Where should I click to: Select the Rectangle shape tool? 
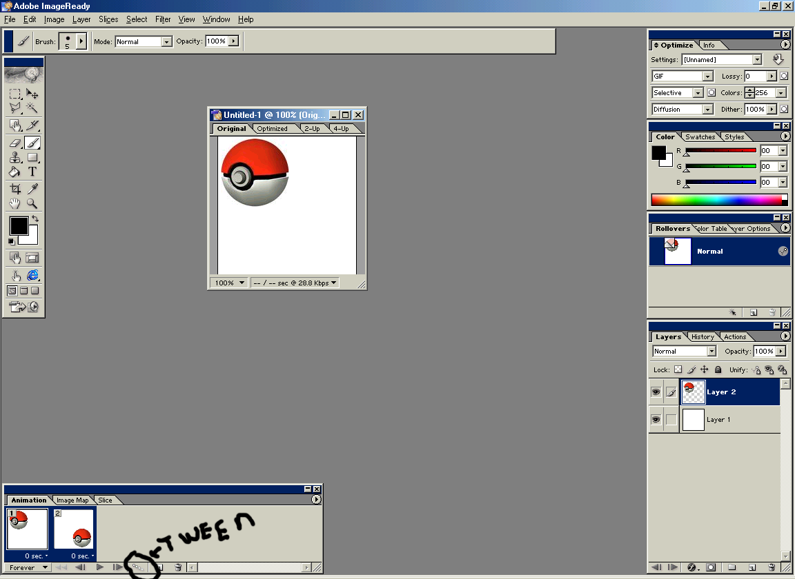(x=32, y=158)
